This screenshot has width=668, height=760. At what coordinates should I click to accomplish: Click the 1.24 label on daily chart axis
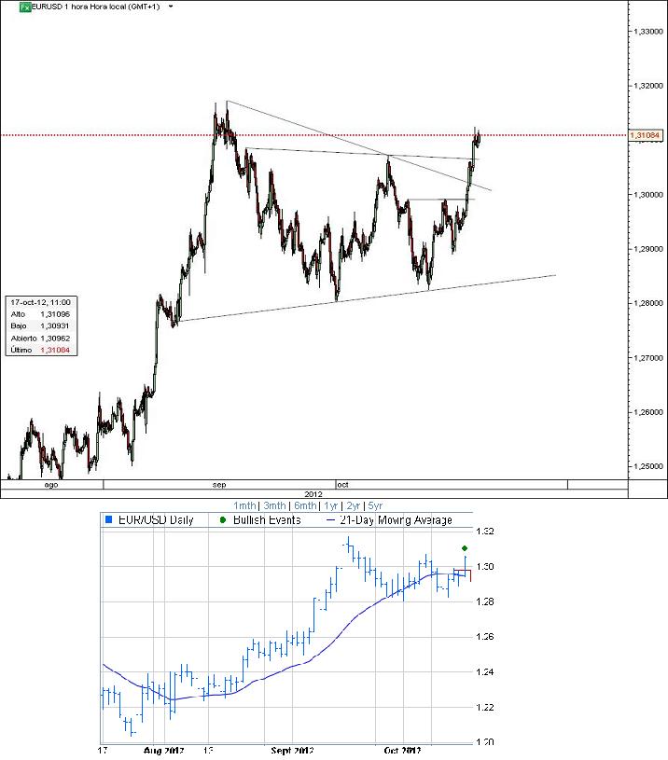tap(485, 671)
